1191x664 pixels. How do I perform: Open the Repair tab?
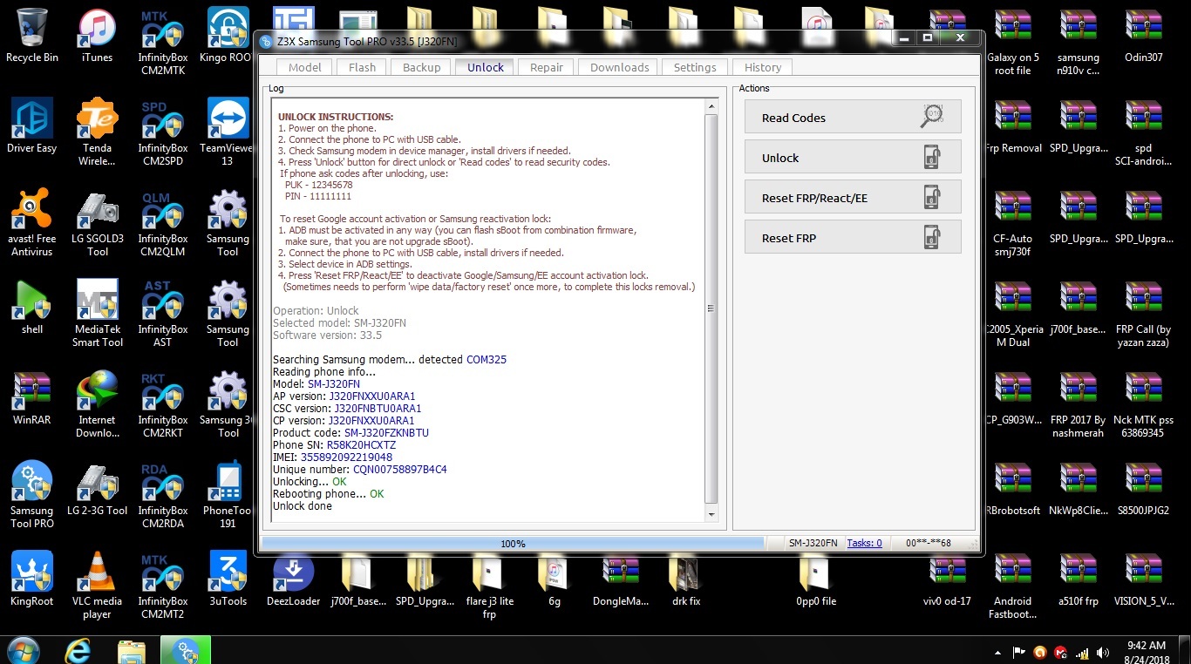(547, 67)
